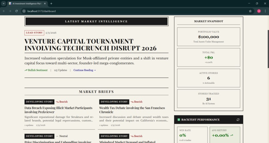The image size is (269, 143).
Task: Click the Neutral label on Price Discrimination card
Action: [63, 136]
